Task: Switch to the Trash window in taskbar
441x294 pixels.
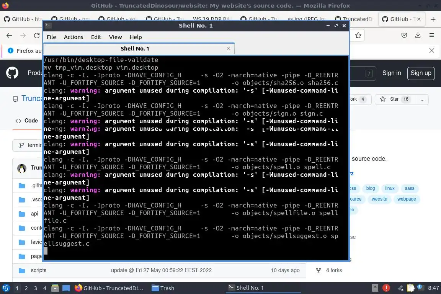Action: [163, 288]
